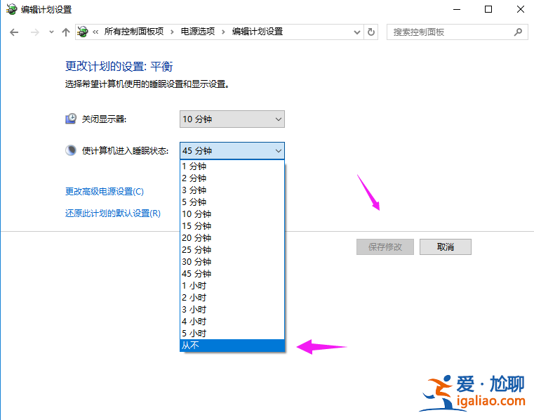The width and height of the screenshot is (534, 420).
Task: Collapse the sleep 45 分钟 combo box
Action: 232,150
